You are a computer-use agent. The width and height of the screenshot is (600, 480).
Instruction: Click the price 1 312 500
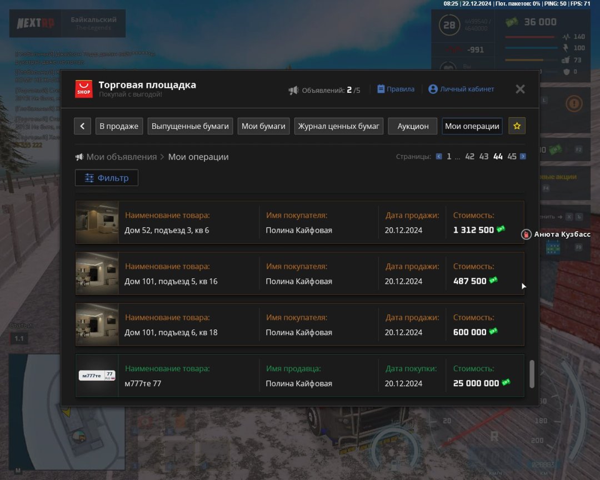click(x=474, y=230)
